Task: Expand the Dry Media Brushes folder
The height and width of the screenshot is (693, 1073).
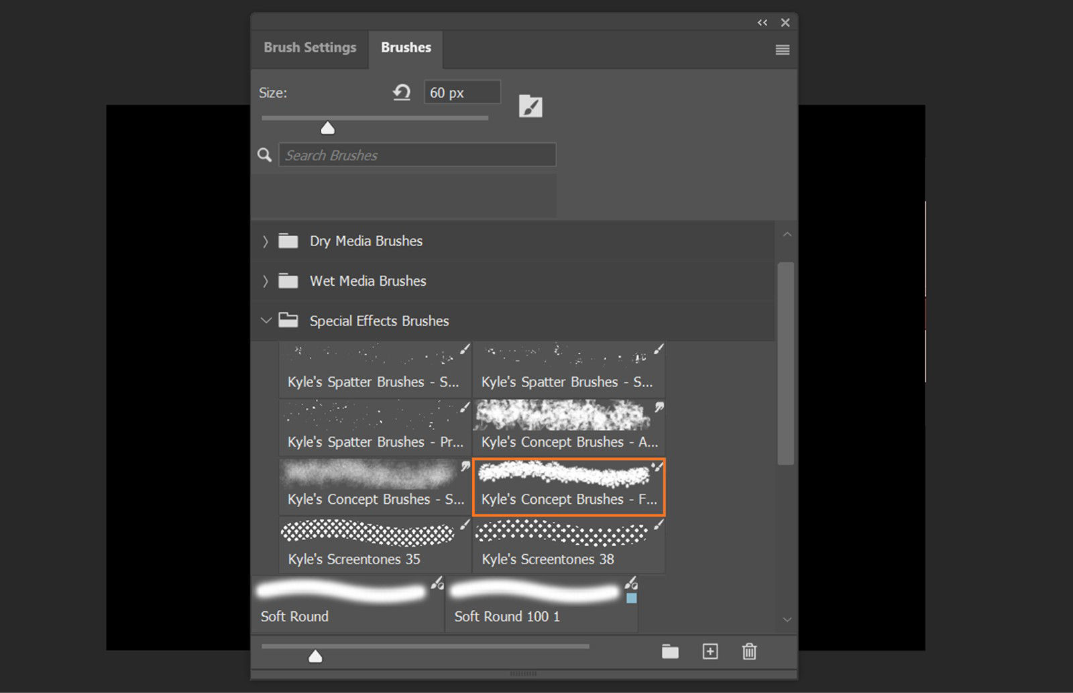Action: pyautogui.click(x=266, y=241)
